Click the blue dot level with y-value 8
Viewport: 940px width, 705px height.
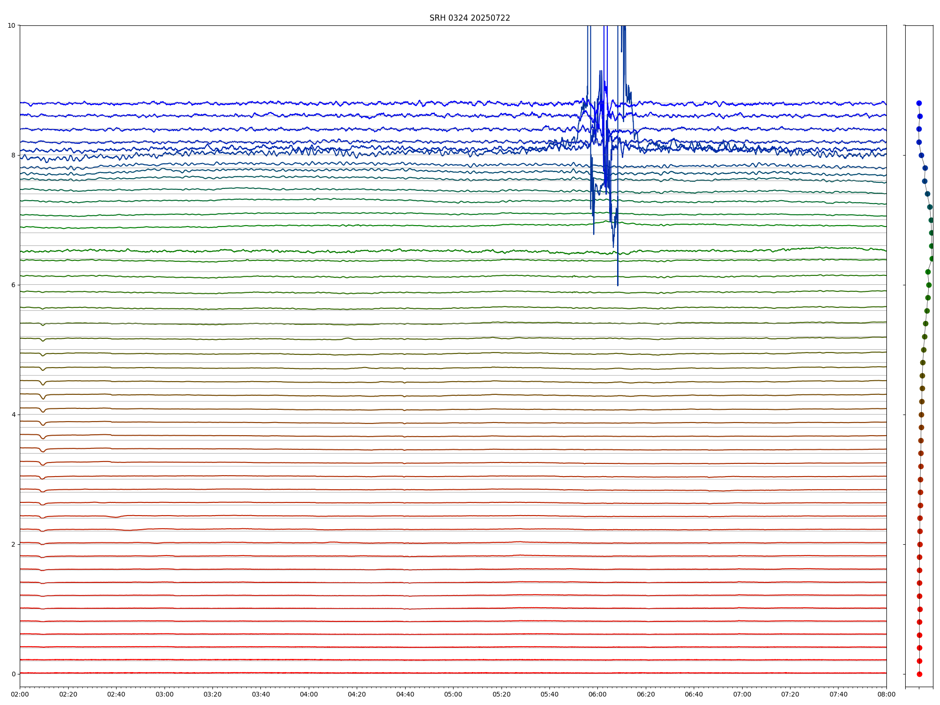pos(921,155)
